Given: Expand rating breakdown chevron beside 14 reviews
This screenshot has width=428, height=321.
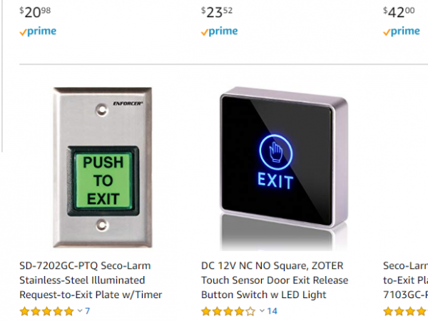Looking at the screenshot, I should pyautogui.click(x=262, y=310).
